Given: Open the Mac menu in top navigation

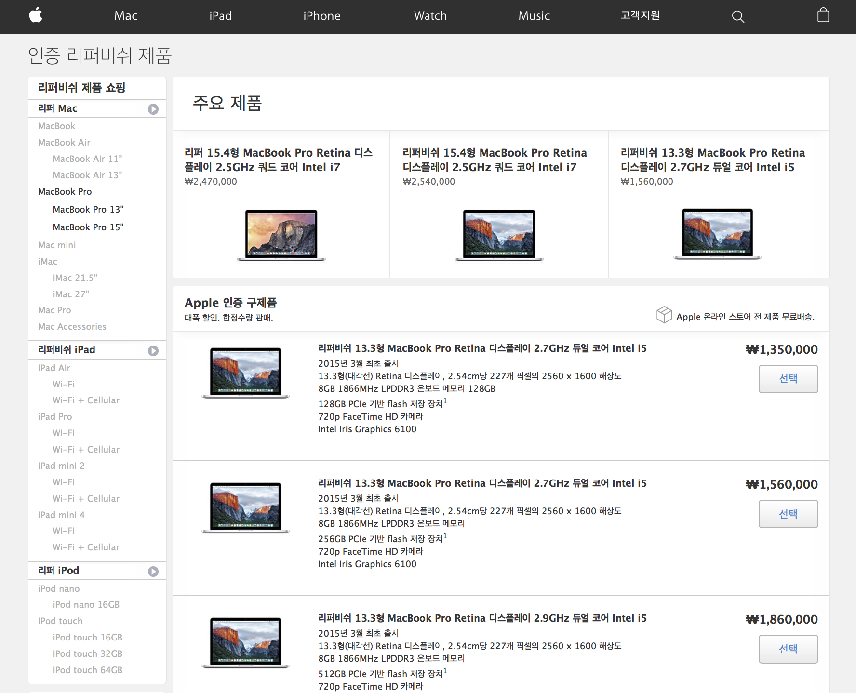Looking at the screenshot, I should [x=126, y=16].
